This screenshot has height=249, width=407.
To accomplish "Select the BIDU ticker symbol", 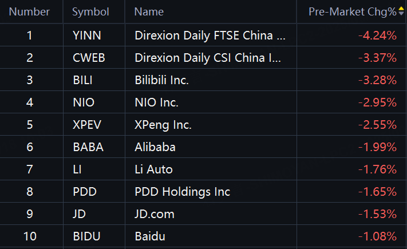I will [86, 236].
